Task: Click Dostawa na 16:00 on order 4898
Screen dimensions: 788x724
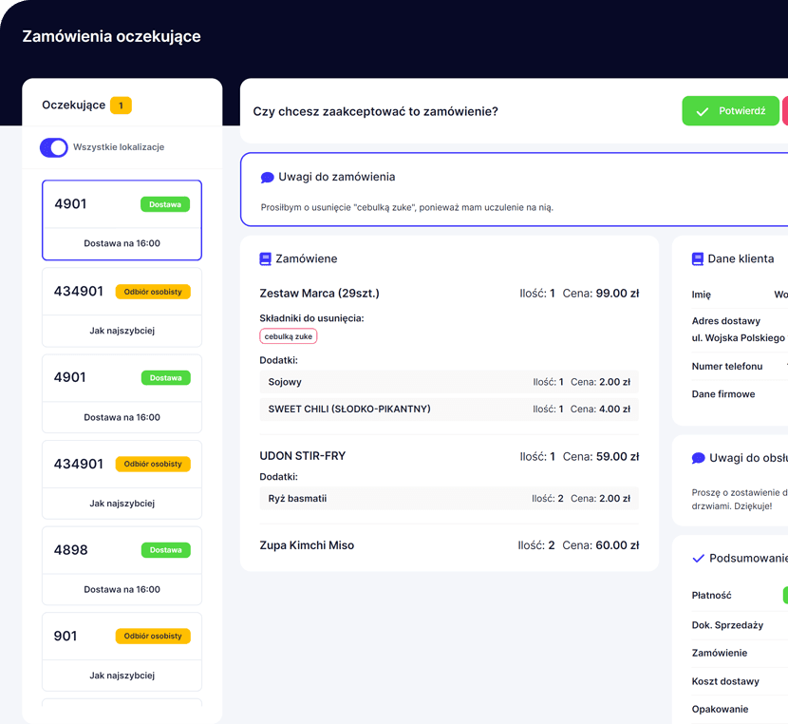Action: [x=122, y=589]
